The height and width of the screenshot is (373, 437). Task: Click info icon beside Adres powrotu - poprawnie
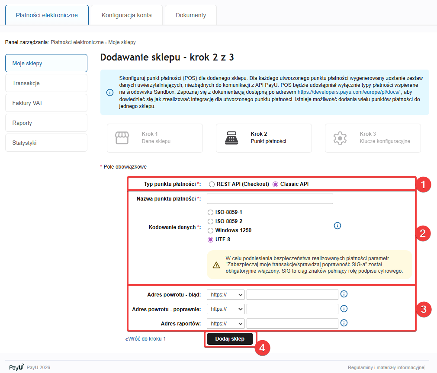[344, 309]
